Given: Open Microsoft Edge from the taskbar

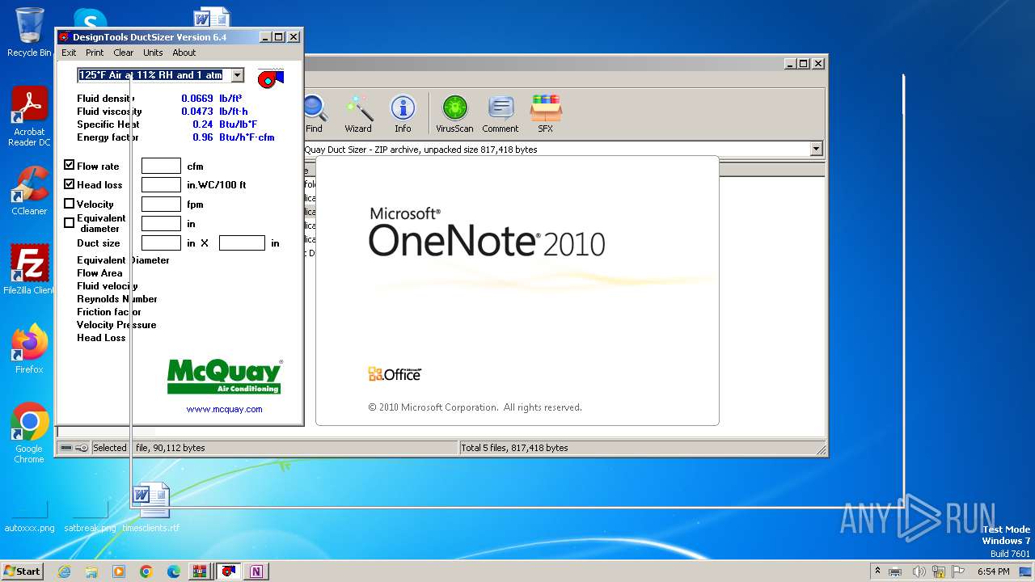Looking at the screenshot, I should 174,571.
